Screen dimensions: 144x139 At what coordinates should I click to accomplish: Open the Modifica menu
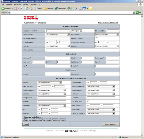[9, 5]
